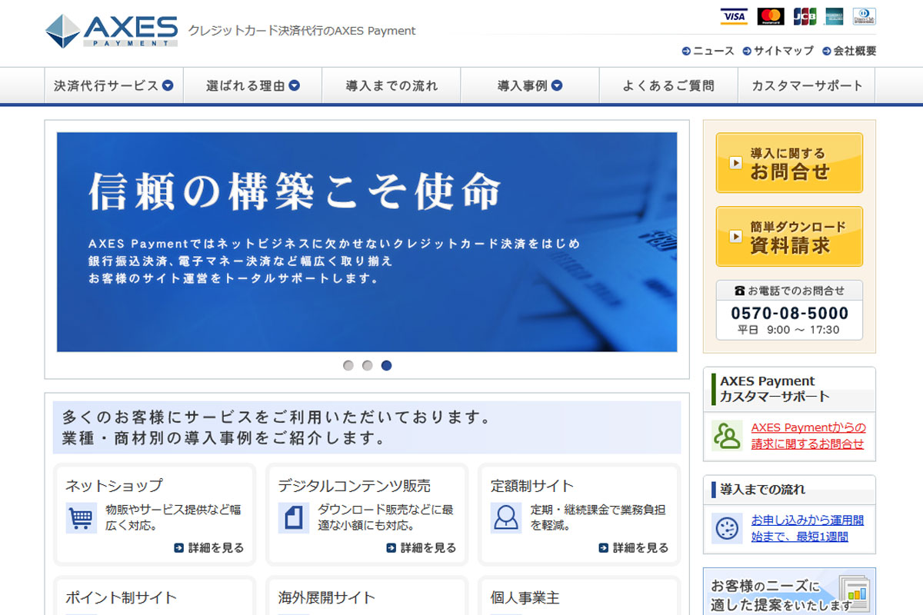The image size is (923, 615).
Task: Click the ポイント制サイト card heading
Action: [121, 597]
